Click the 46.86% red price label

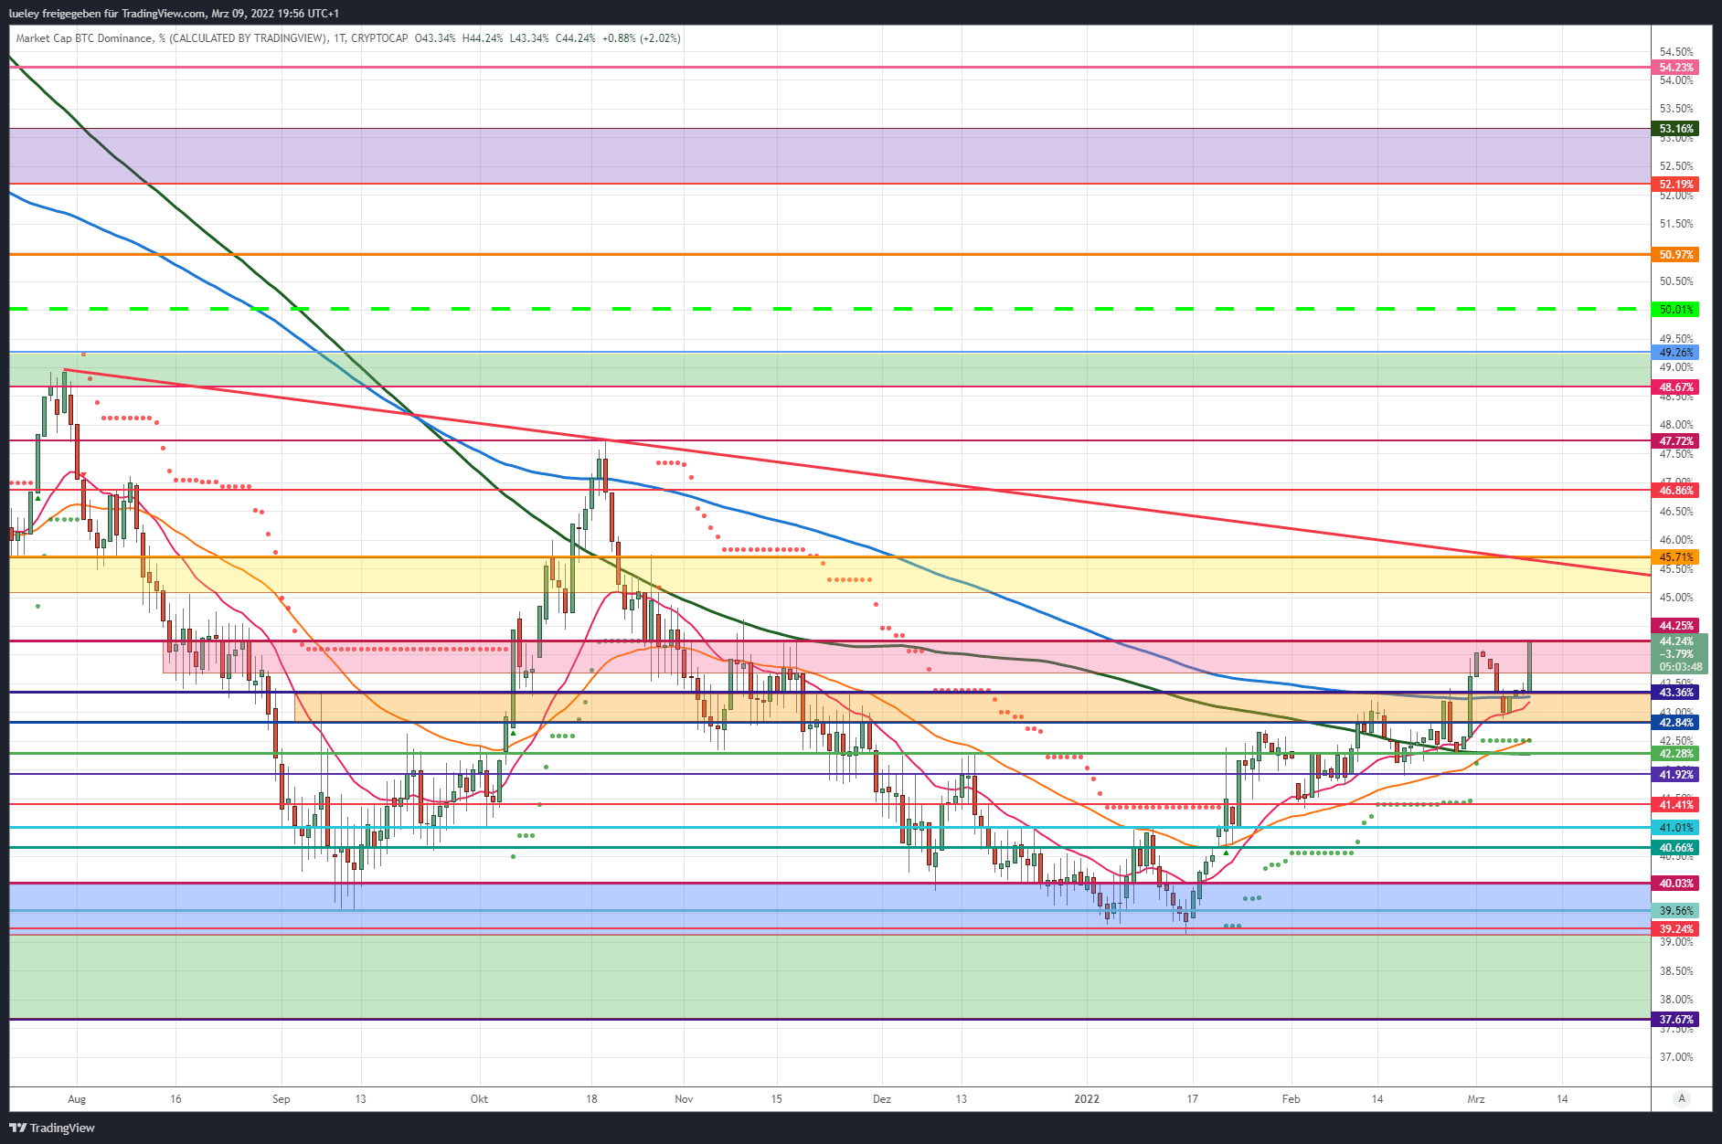(1675, 491)
